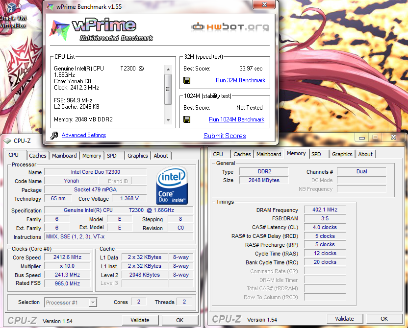The image size is (408, 328).
Task: Click the wPrime colorful logo
Action: point(59,30)
